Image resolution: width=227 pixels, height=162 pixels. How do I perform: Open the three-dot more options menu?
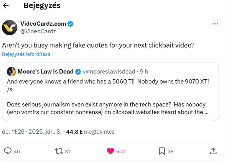point(215,24)
